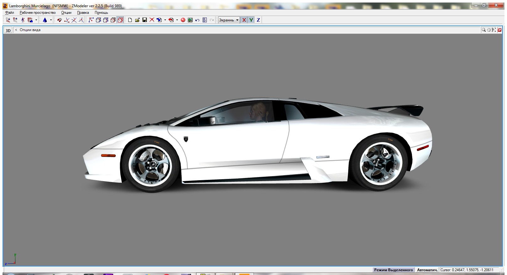
Task: Click the Save floppy disk icon
Action: 145,20
